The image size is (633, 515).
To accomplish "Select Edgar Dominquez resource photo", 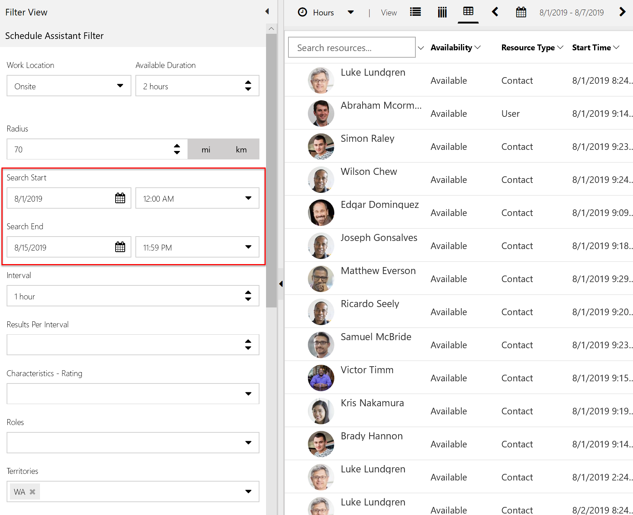I will (x=321, y=212).
